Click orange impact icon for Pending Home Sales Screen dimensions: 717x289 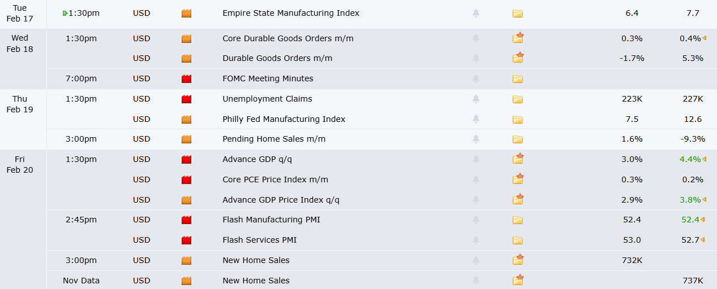point(186,139)
